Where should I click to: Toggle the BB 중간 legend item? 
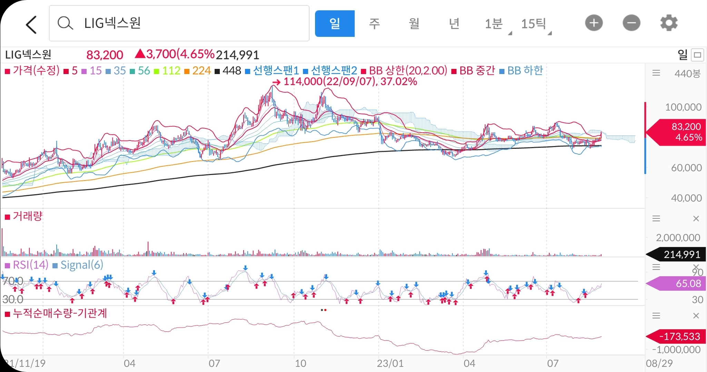473,71
